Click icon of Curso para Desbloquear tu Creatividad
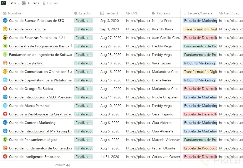 tap(5, 114)
